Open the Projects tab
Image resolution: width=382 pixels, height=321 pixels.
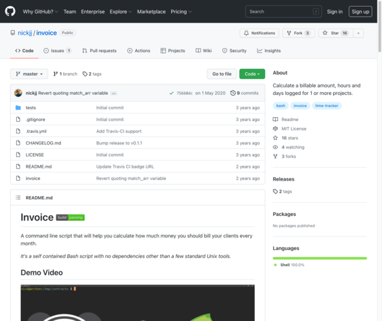173,51
